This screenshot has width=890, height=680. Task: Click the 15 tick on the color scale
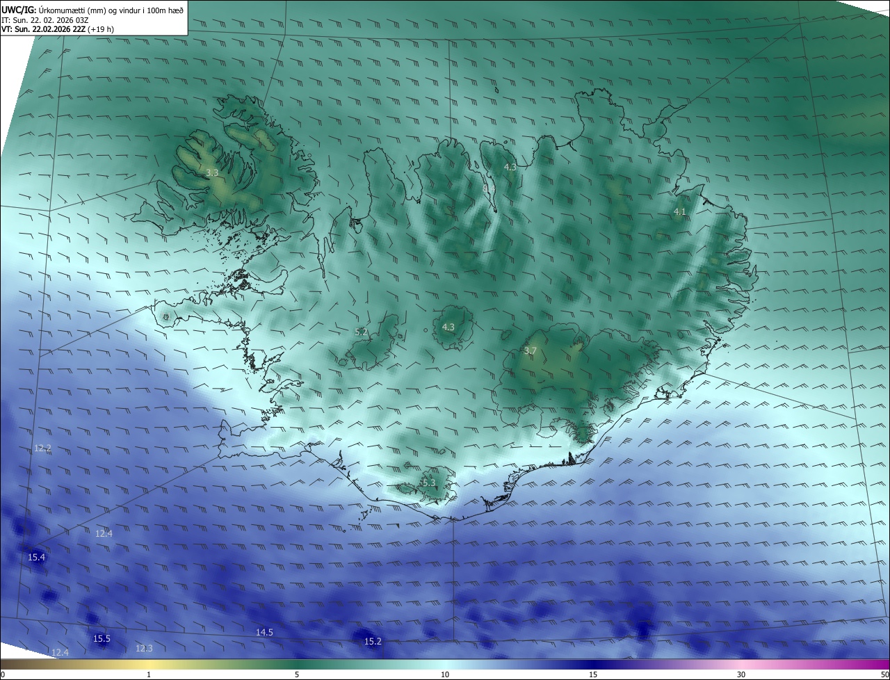coord(593,674)
